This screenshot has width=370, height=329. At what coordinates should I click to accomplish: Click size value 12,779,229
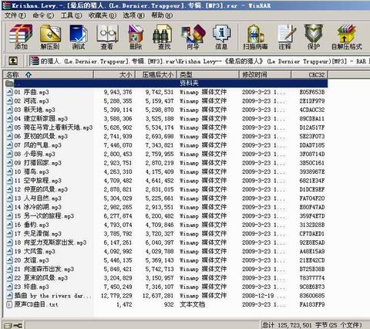pyautogui.click(x=116, y=296)
